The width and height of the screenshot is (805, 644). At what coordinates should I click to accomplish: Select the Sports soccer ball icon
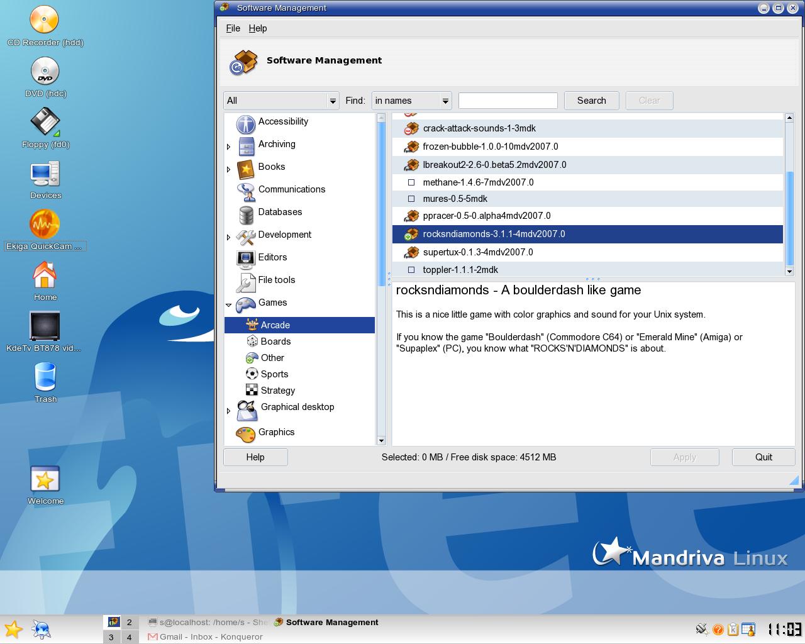click(x=252, y=374)
